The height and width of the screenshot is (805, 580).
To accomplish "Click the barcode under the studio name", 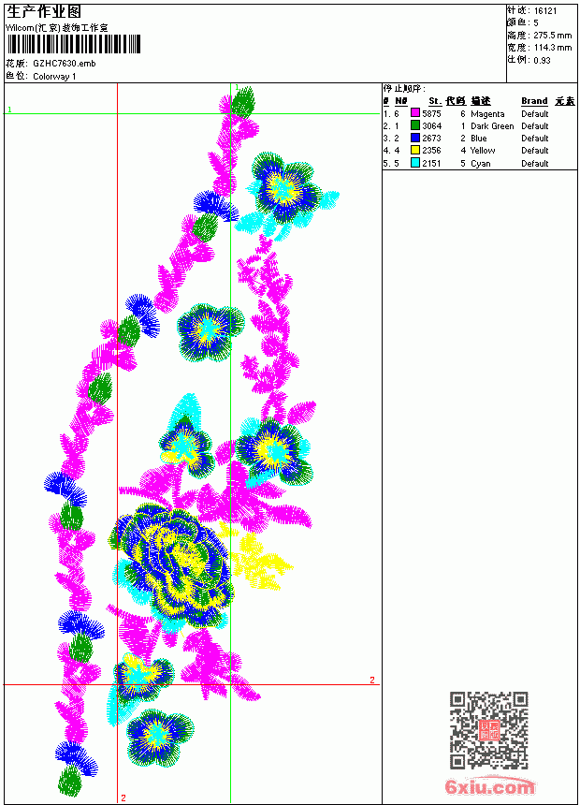I will (73, 44).
